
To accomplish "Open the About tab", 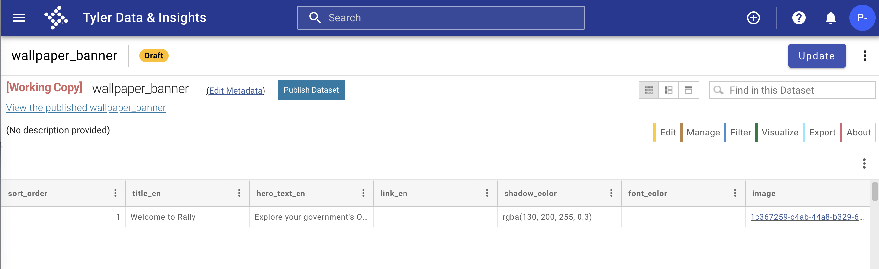I will [858, 133].
